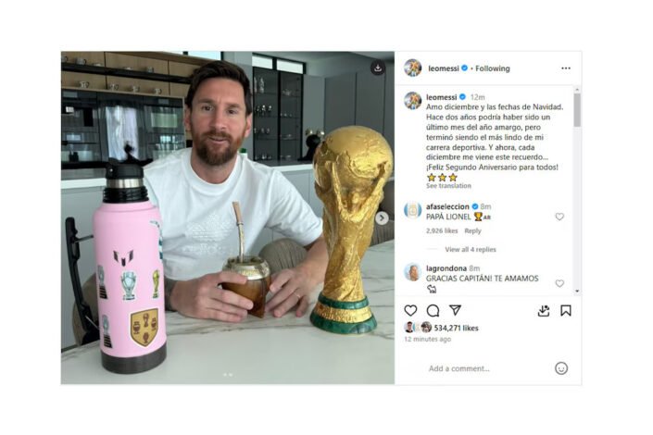View the 534,271 likes list
The height and width of the screenshot is (435, 653).
456,328
